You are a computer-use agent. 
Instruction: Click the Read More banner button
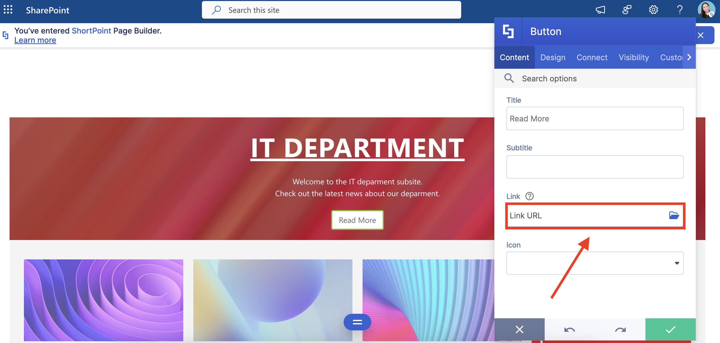(357, 220)
